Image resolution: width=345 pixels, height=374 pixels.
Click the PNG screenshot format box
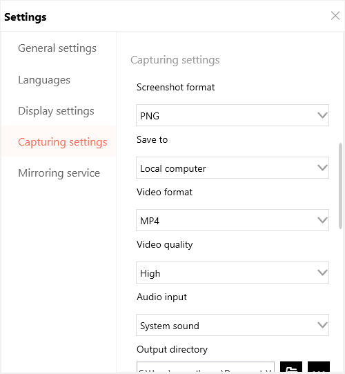click(x=233, y=115)
